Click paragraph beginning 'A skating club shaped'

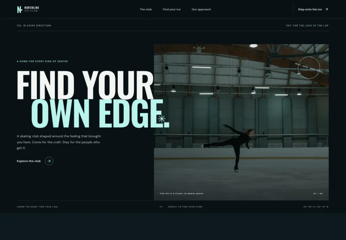[x=59, y=142]
